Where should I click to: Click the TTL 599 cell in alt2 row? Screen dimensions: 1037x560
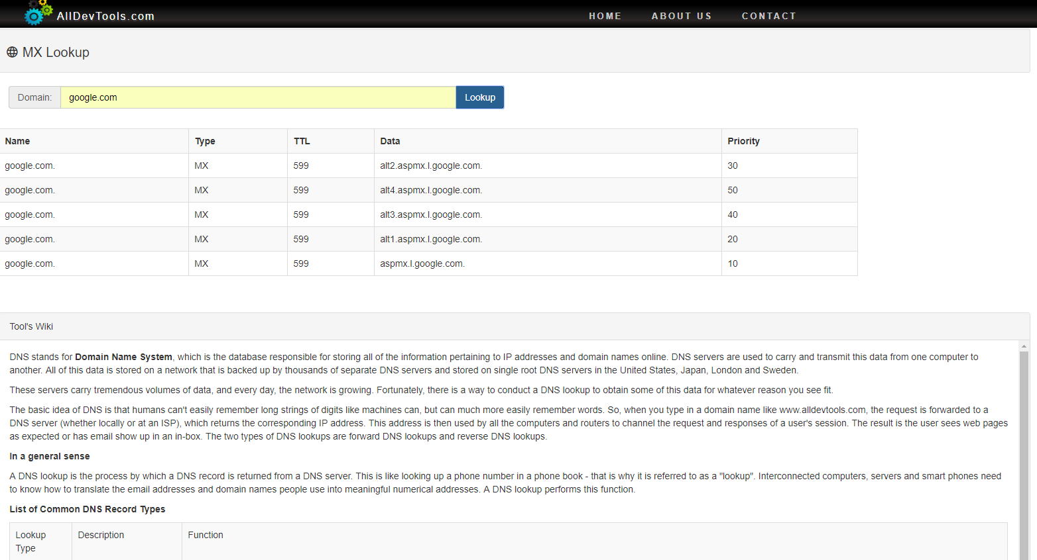(331, 165)
